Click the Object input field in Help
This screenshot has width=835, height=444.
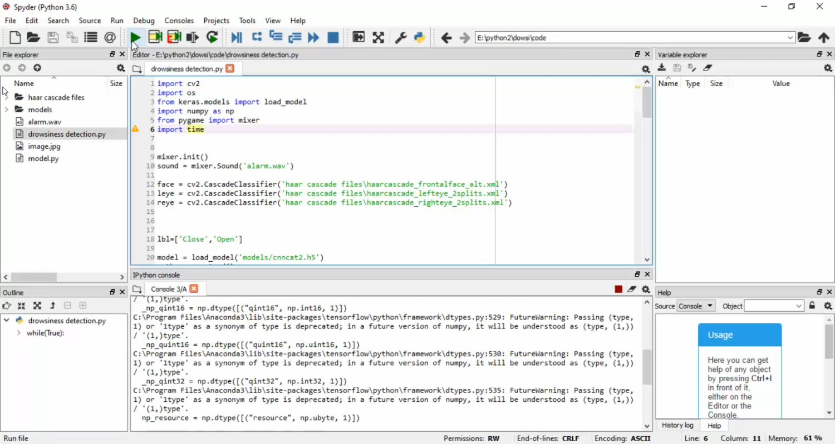point(769,306)
